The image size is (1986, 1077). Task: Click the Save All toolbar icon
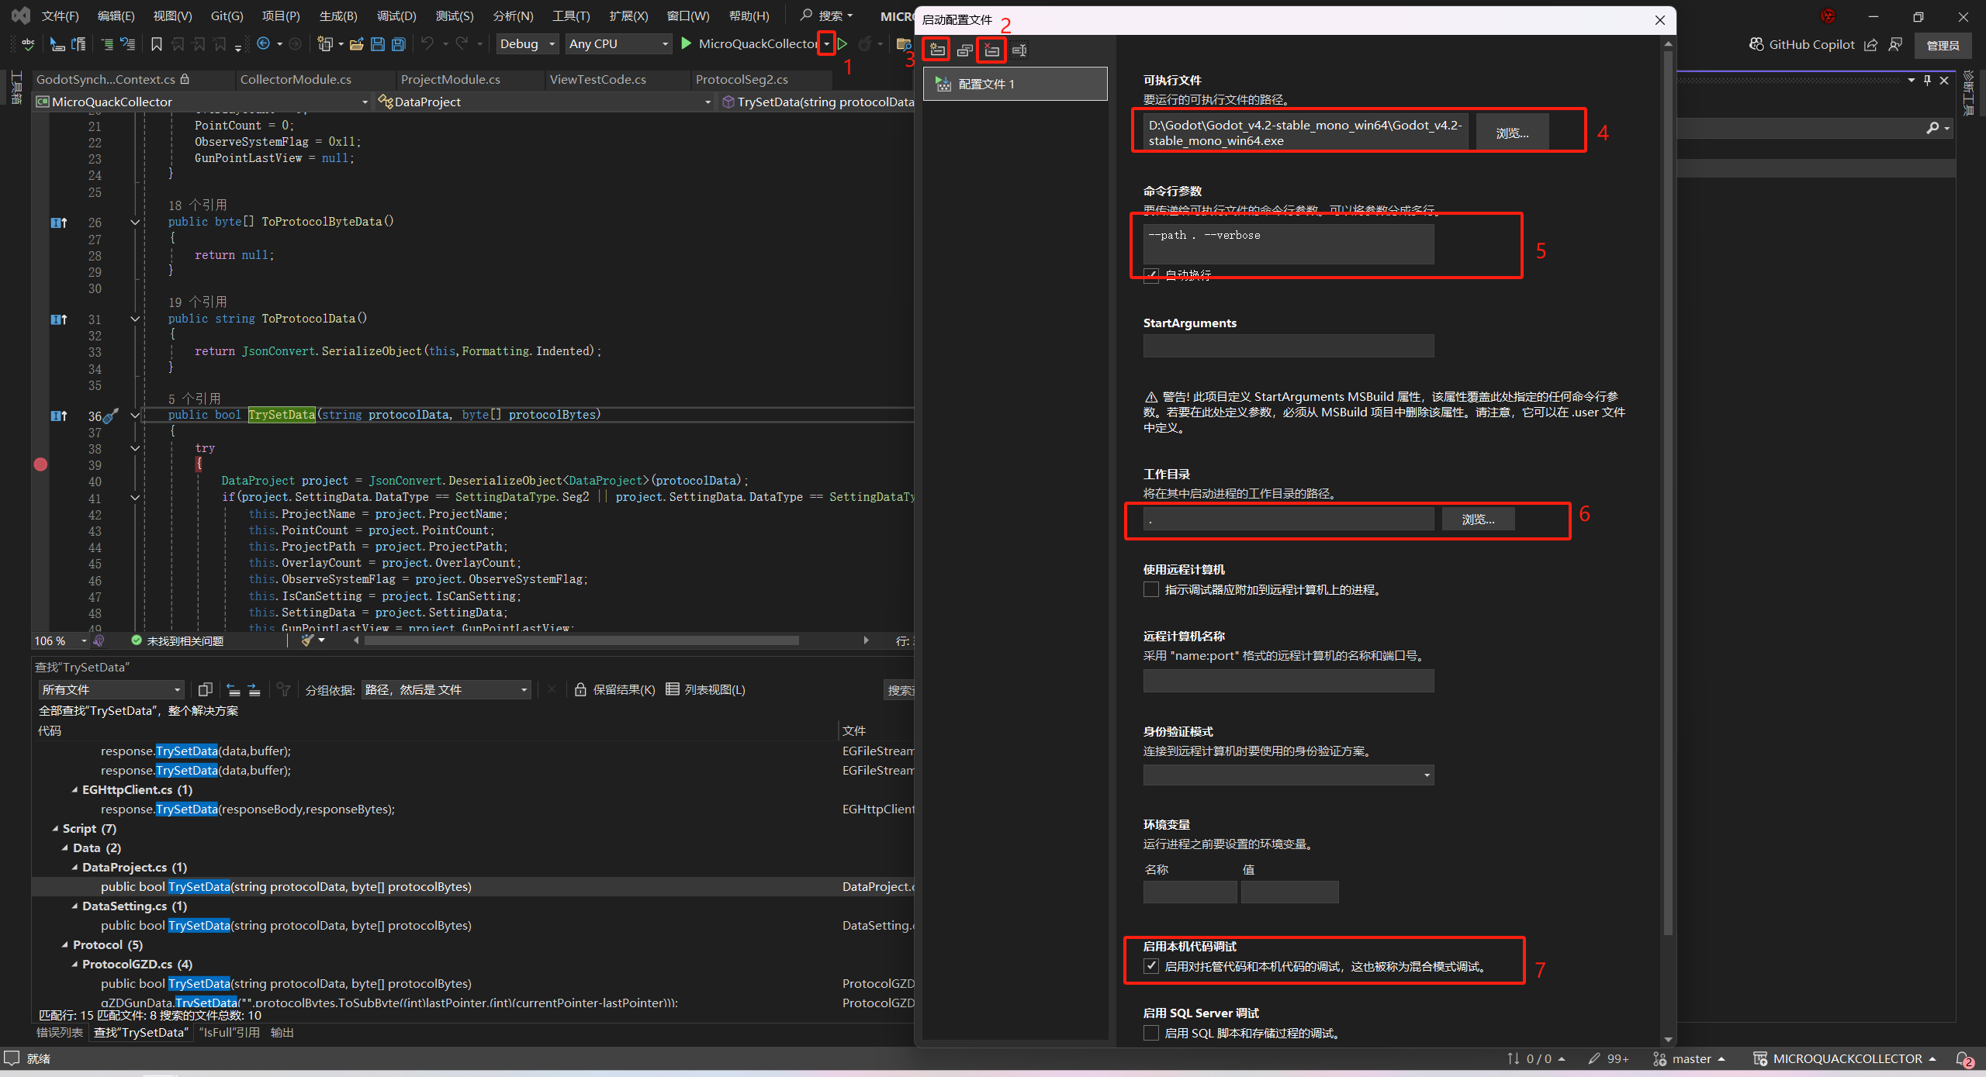[399, 44]
